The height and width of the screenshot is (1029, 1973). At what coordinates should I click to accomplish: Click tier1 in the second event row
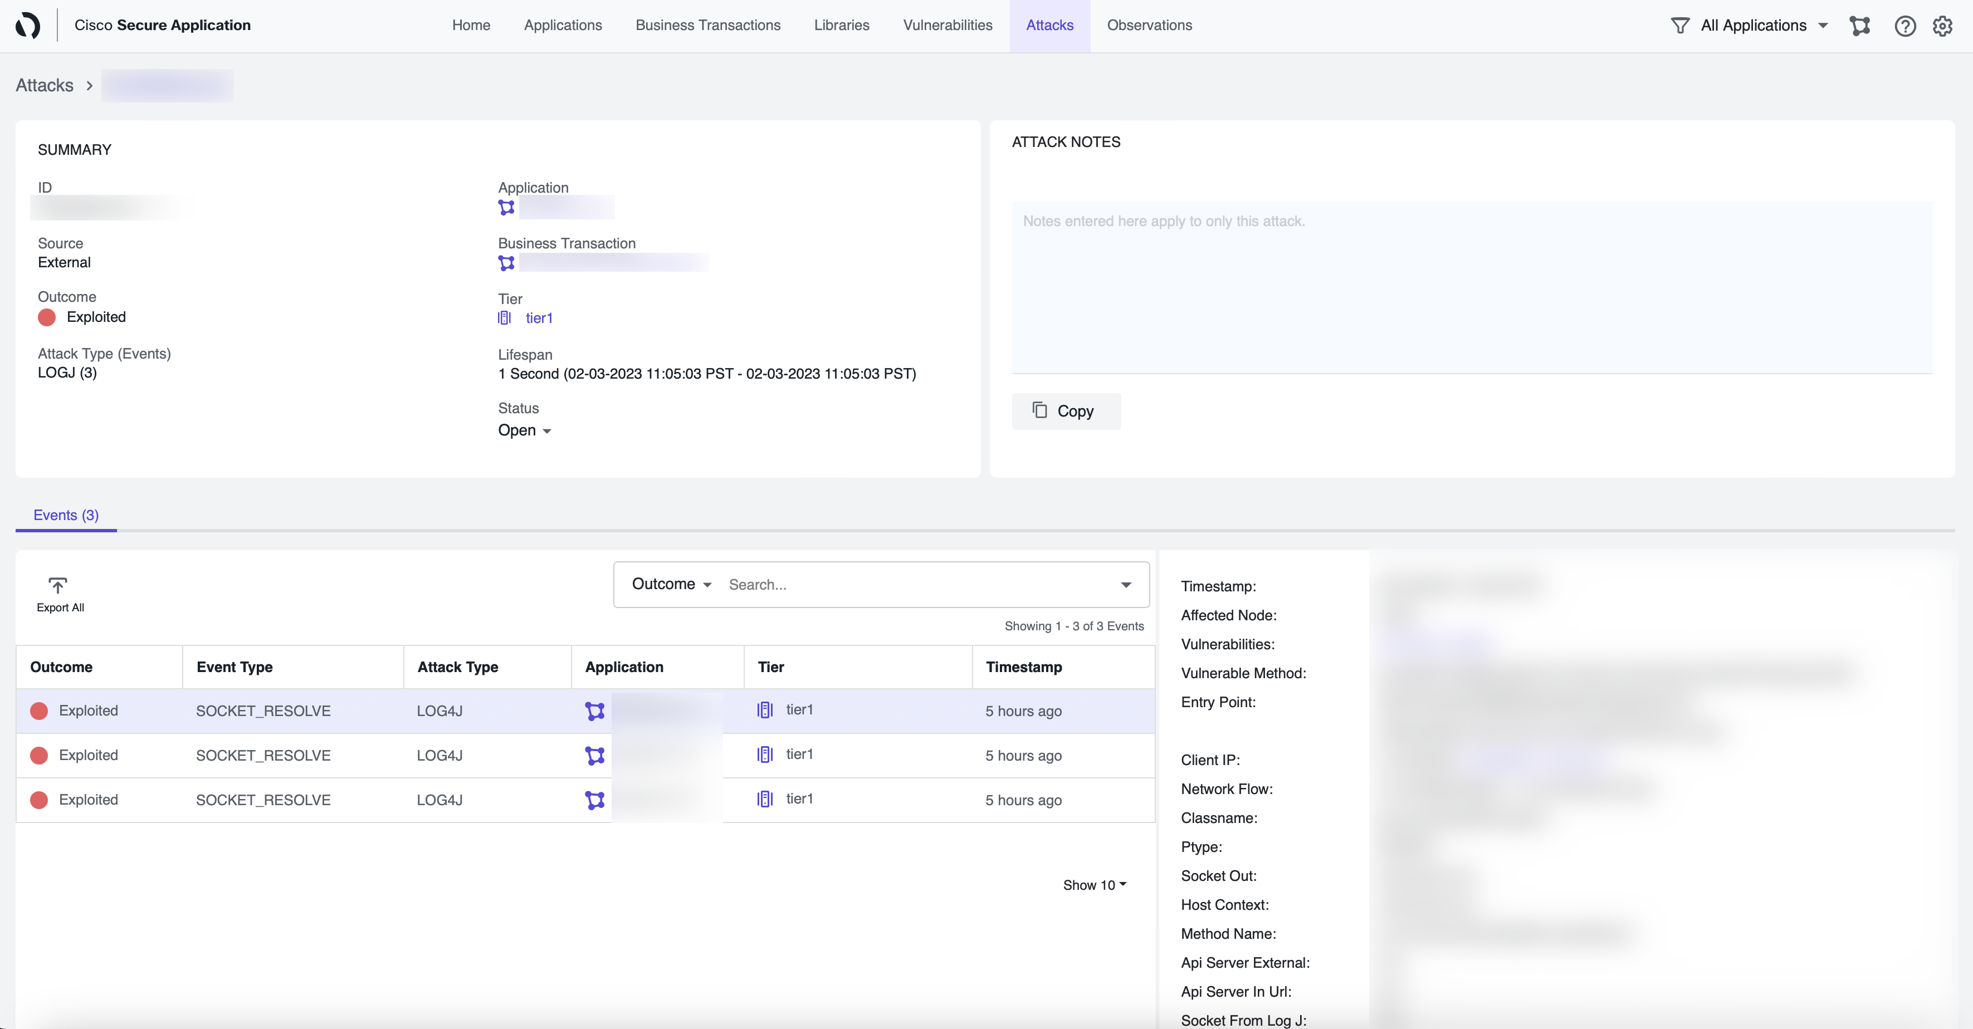point(800,754)
